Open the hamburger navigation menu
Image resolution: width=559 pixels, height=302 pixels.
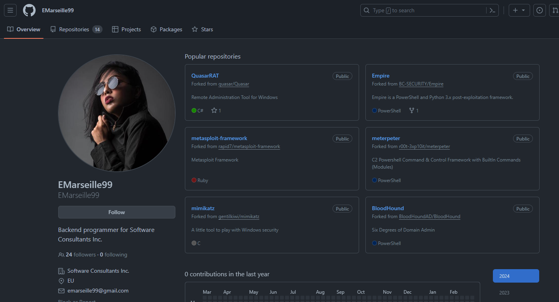(x=10, y=10)
